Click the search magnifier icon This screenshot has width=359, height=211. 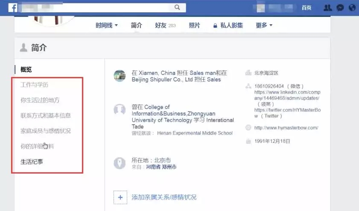177,7
